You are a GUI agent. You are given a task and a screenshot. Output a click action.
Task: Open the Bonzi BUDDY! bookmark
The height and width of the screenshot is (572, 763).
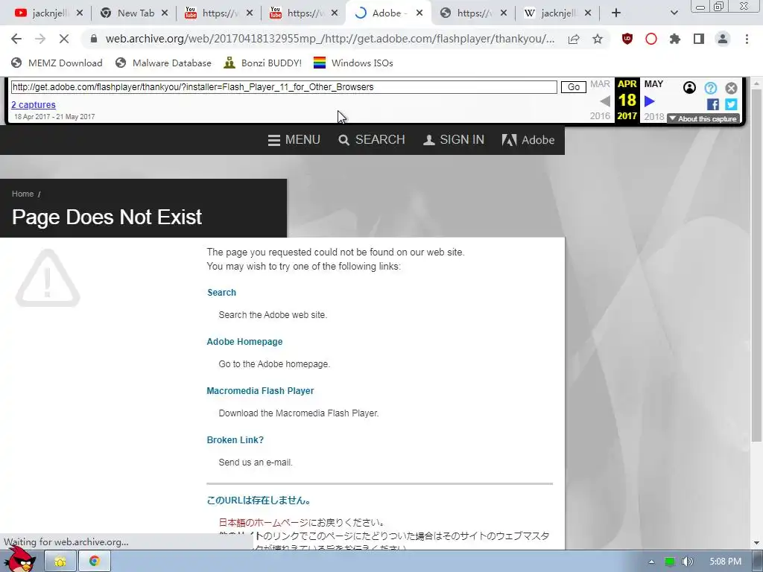pyautogui.click(x=263, y=63)
